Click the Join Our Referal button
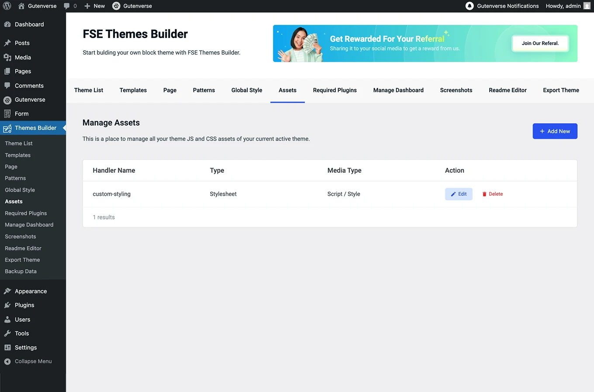Image resolution: width=594 pixels, height=392 pixels. (540, 43)
